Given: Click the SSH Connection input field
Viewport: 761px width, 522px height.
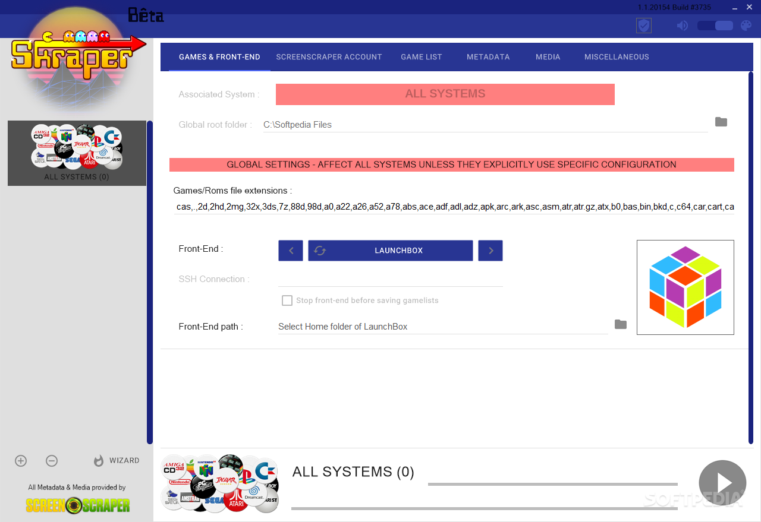Looking at the screenshot, I should (391, 279).
